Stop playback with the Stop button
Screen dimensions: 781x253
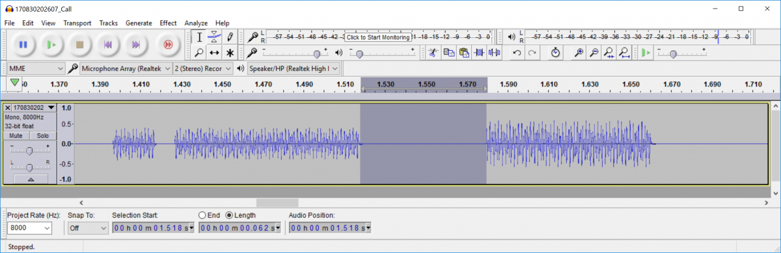click(x=80, y=45)
